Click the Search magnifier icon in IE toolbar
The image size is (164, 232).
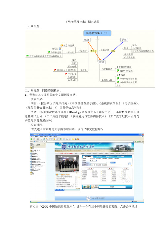(50, 139)
